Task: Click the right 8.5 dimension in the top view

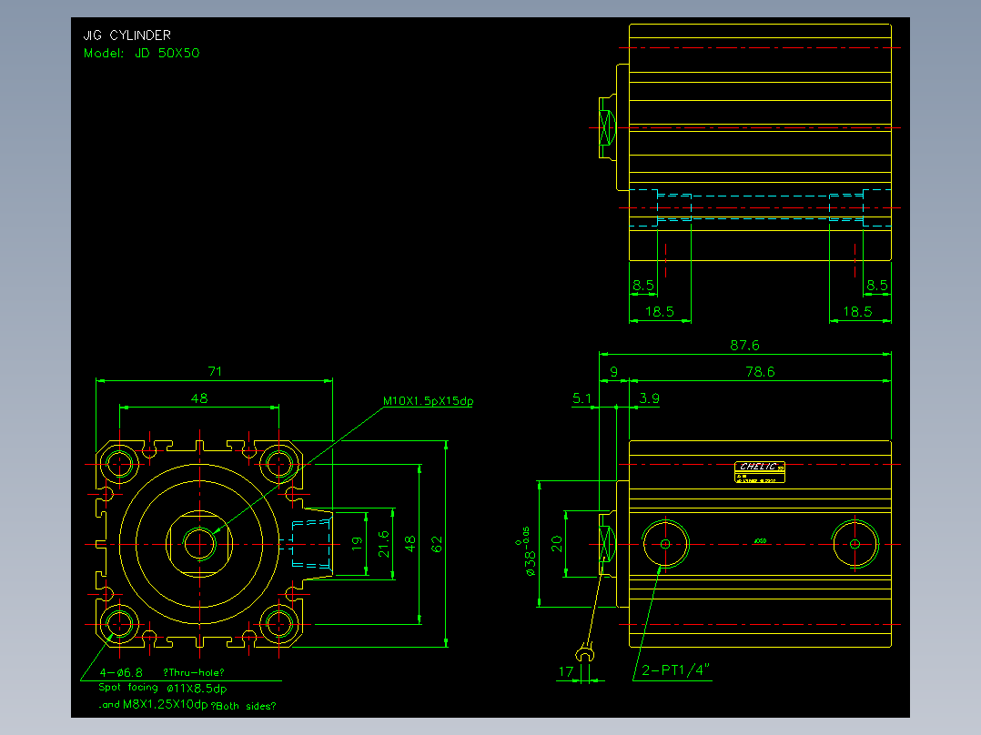Action: coord(877,286)
